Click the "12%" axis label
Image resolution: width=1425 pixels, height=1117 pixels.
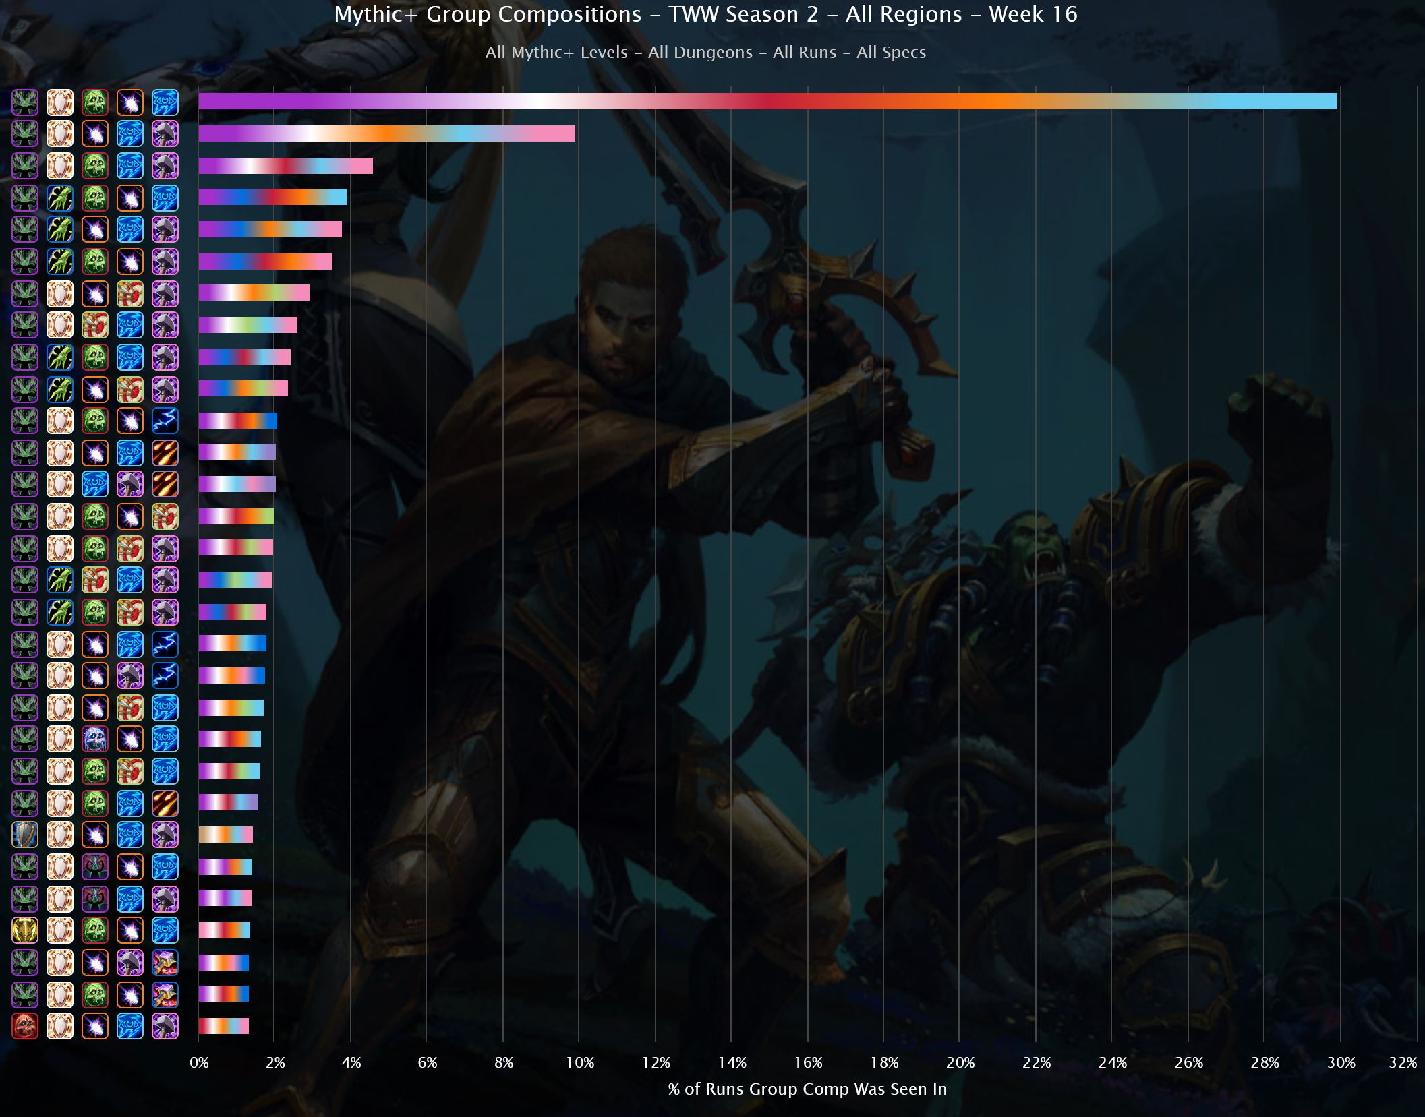click(656, 1063)
